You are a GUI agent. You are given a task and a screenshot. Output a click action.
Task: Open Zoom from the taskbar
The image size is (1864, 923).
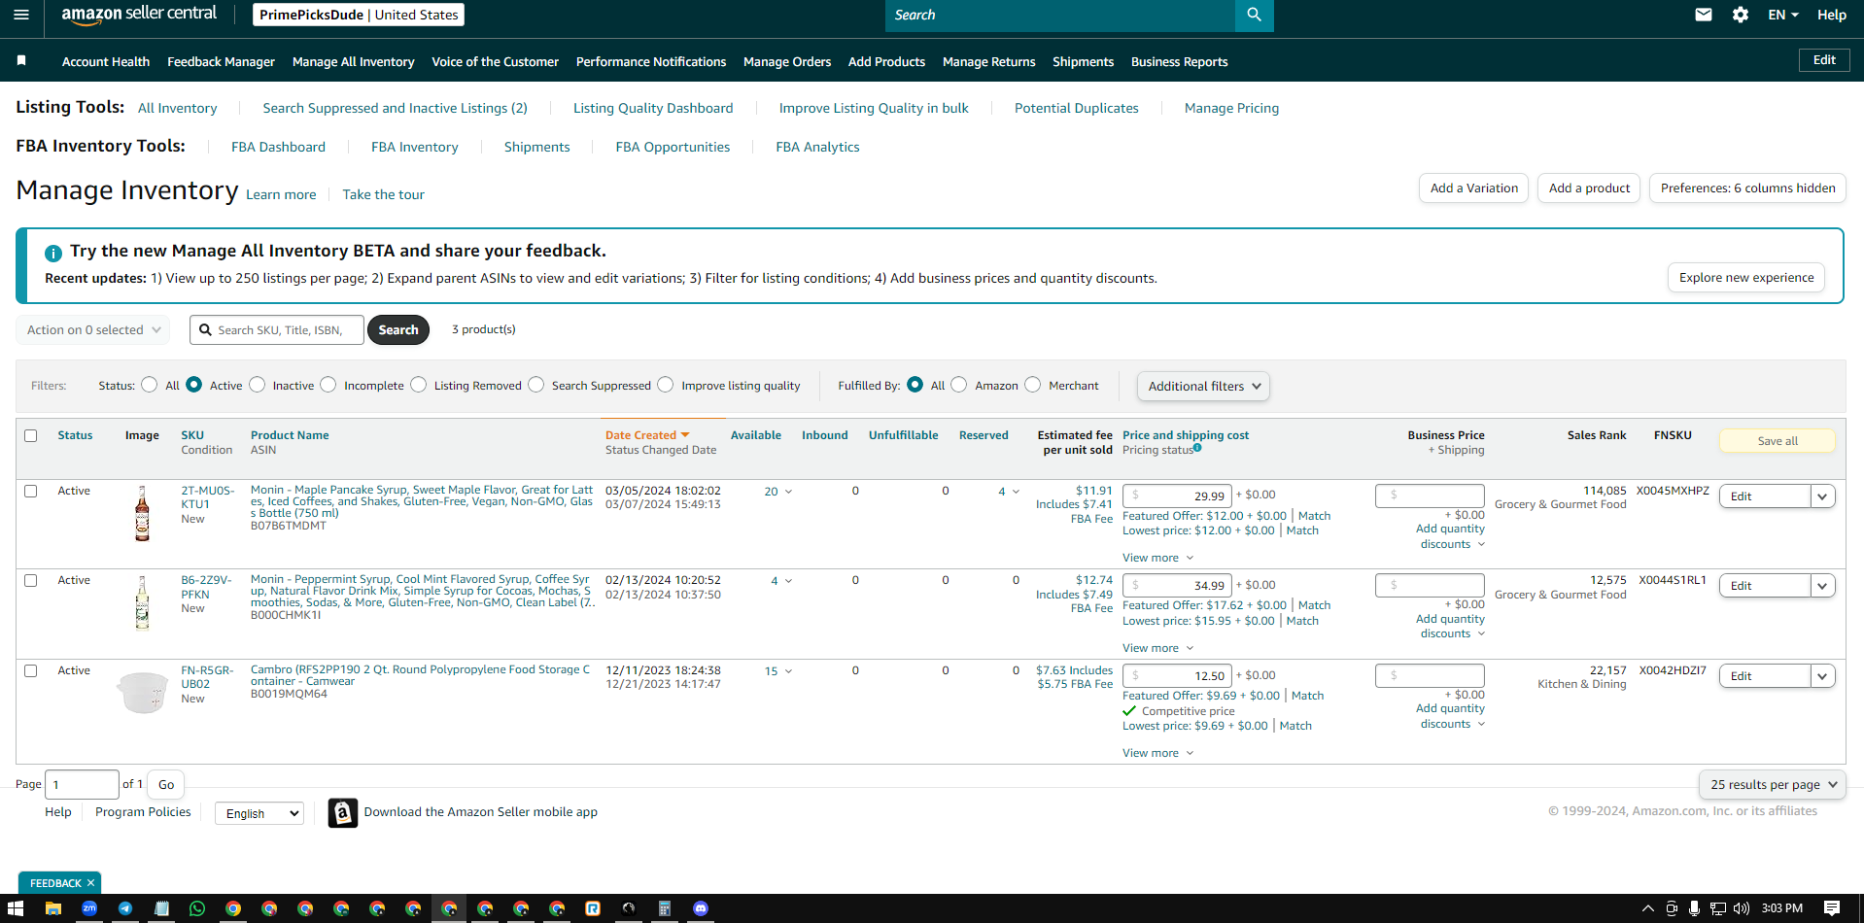click(x=89, y=908)
